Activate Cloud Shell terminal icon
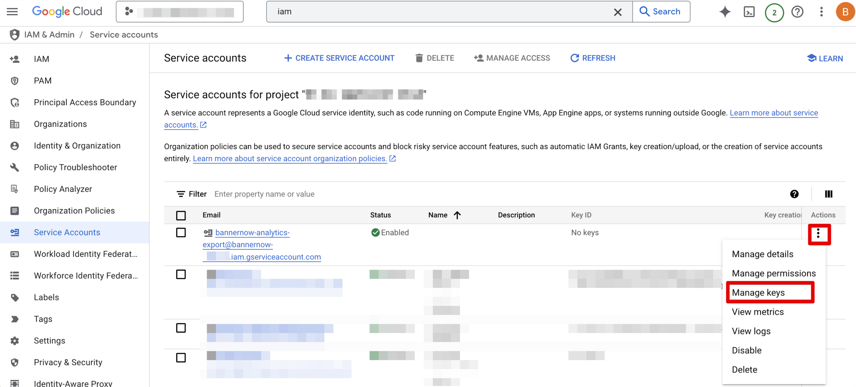Screen dimensions: 856x387 (x=749, y=12)
